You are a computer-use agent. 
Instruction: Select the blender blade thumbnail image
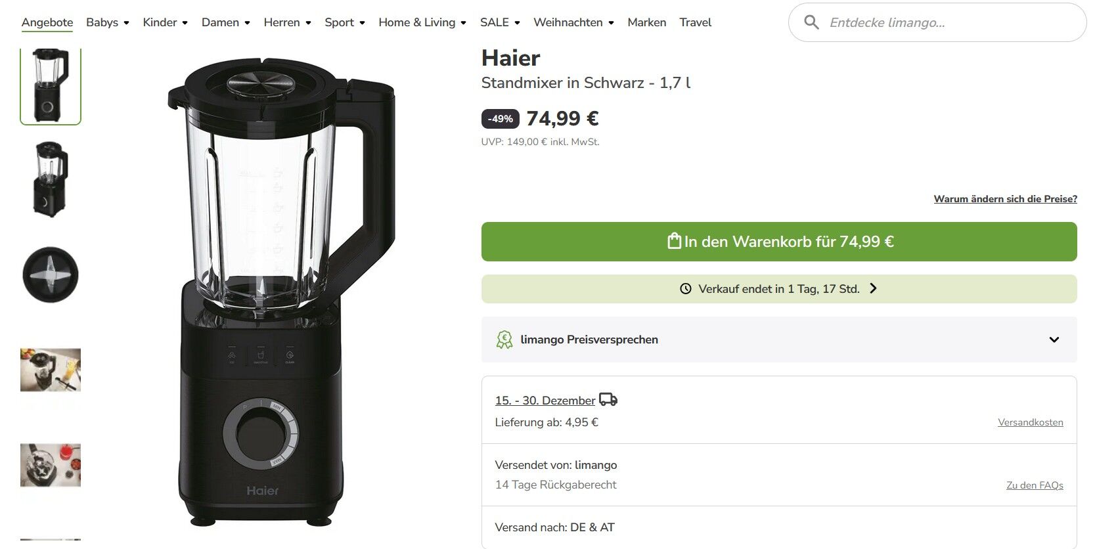pyautogui.click(x=51, y=275)
